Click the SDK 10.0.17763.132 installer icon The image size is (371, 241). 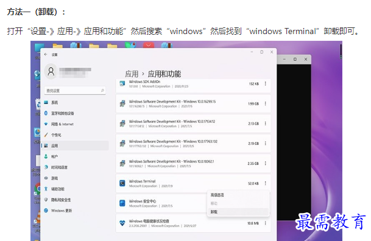pyautogui.click(x=122, y=143)
